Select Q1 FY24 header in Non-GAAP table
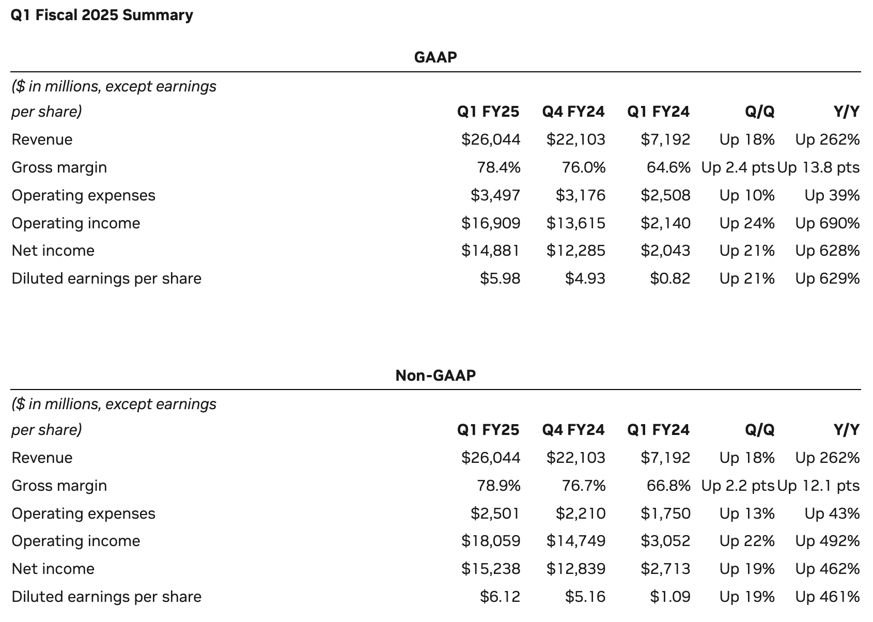This screenshot has width=873, height=622. [x=658, y=430]
